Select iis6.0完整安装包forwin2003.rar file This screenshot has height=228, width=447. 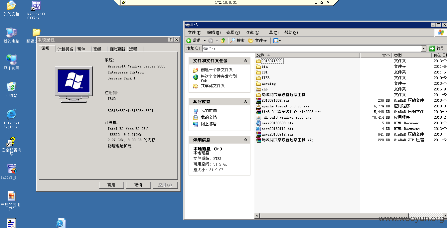[x=289, y=112]
